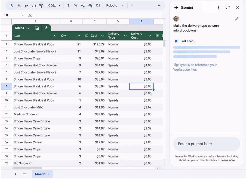Open the Delivery Type column header dropdown
This screenshot has height=179, width=246.
point(125,35)
